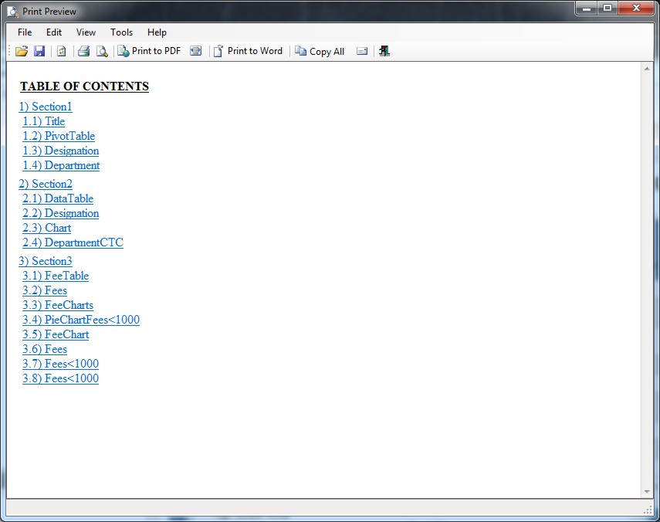
Task: Follow the 1.2) PivotTable link
Action: click(x=59, y=136)
